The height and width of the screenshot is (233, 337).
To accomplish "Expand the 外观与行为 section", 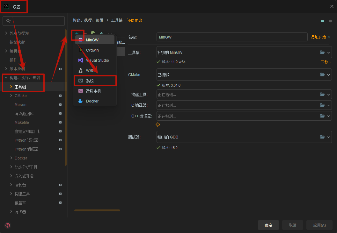I will pyautogui.click(x=6, y=33).
